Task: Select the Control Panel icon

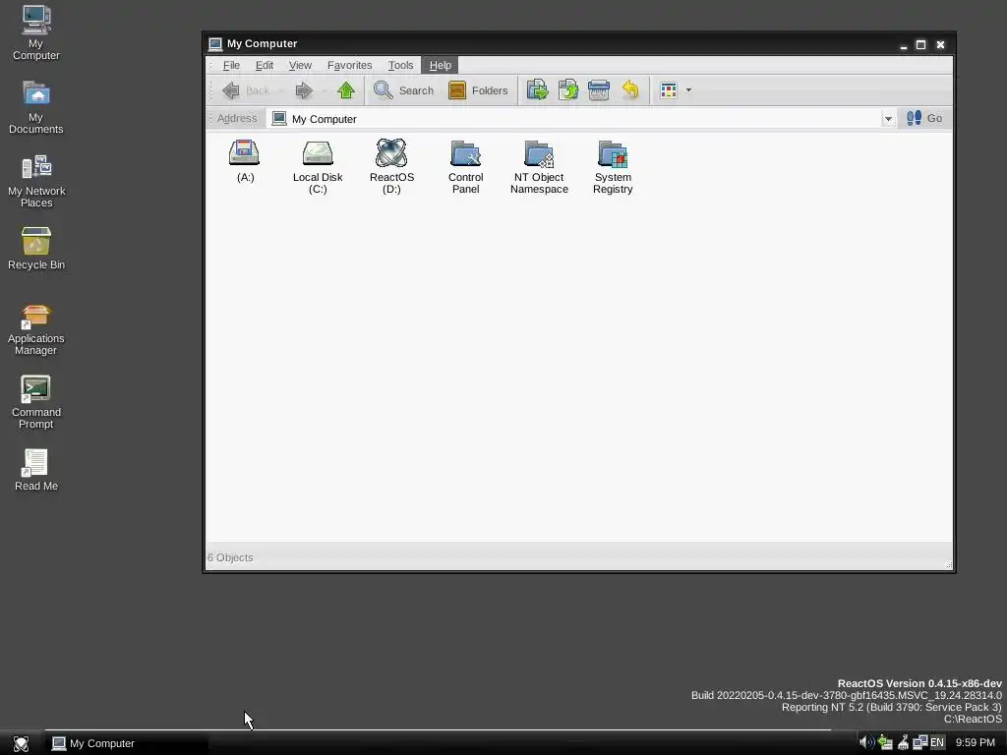Action: pyautogui.click(x=465, y=166)
